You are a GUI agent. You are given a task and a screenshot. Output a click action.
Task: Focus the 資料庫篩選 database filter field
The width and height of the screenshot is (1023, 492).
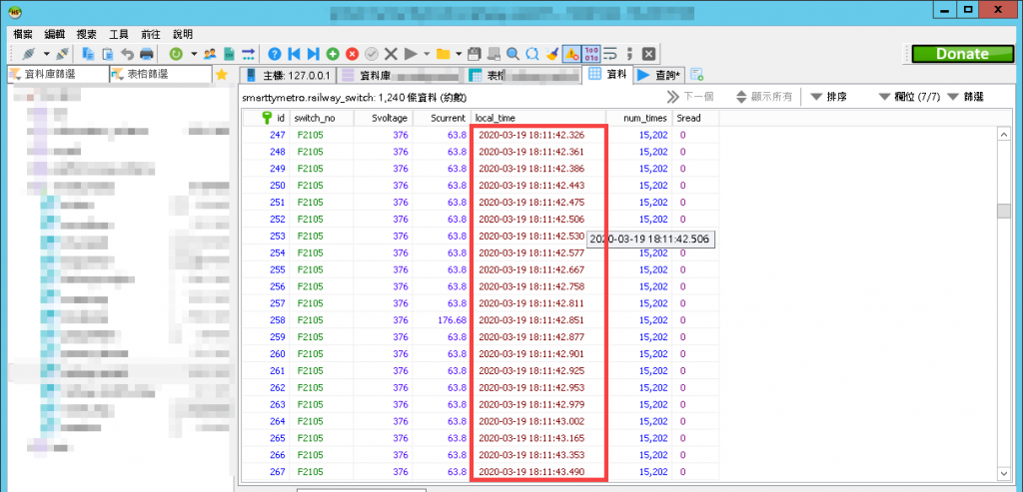click(59, 74)
